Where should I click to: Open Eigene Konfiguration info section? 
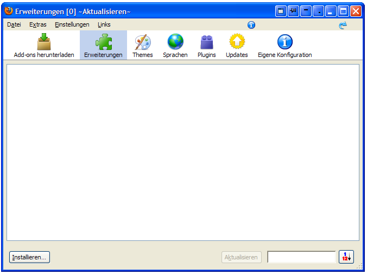coord(284,45)
